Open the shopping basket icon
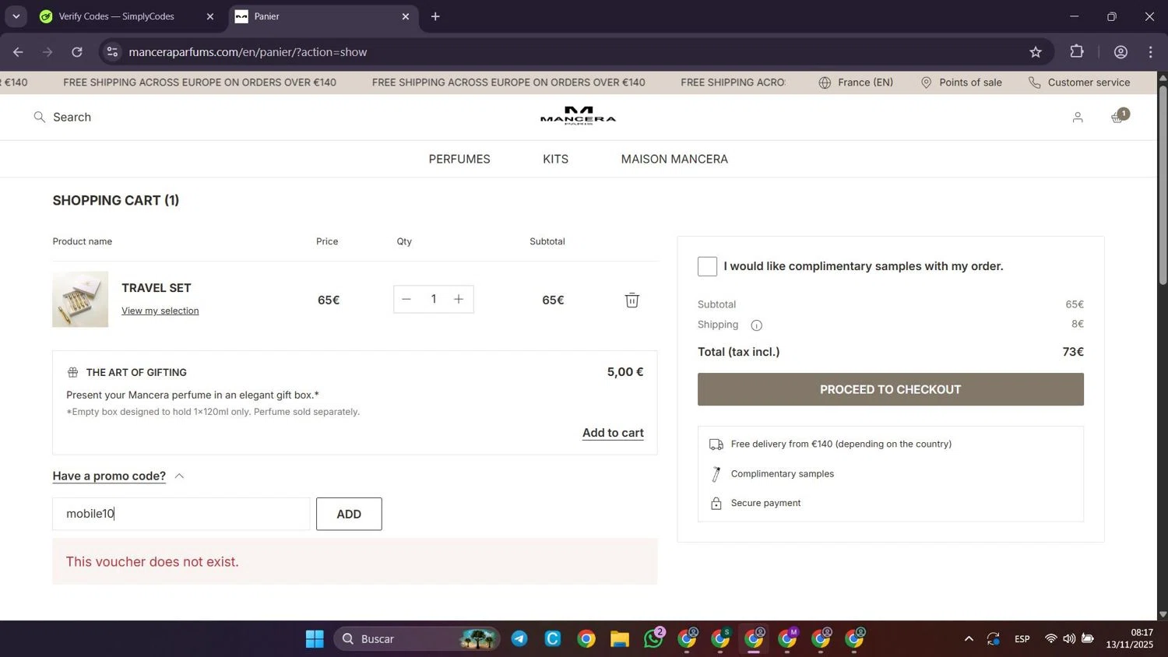The height and width of the screenshot is (657, 1168). click(x=1118, y=117)
